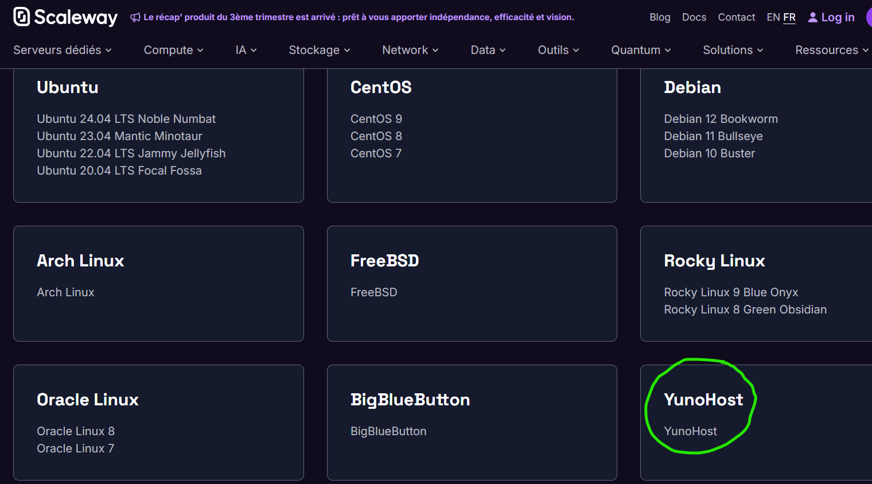Open Rocky Linux 8 Green Obsidian
This screenshot has width=872, height=484.
(745, 309)
